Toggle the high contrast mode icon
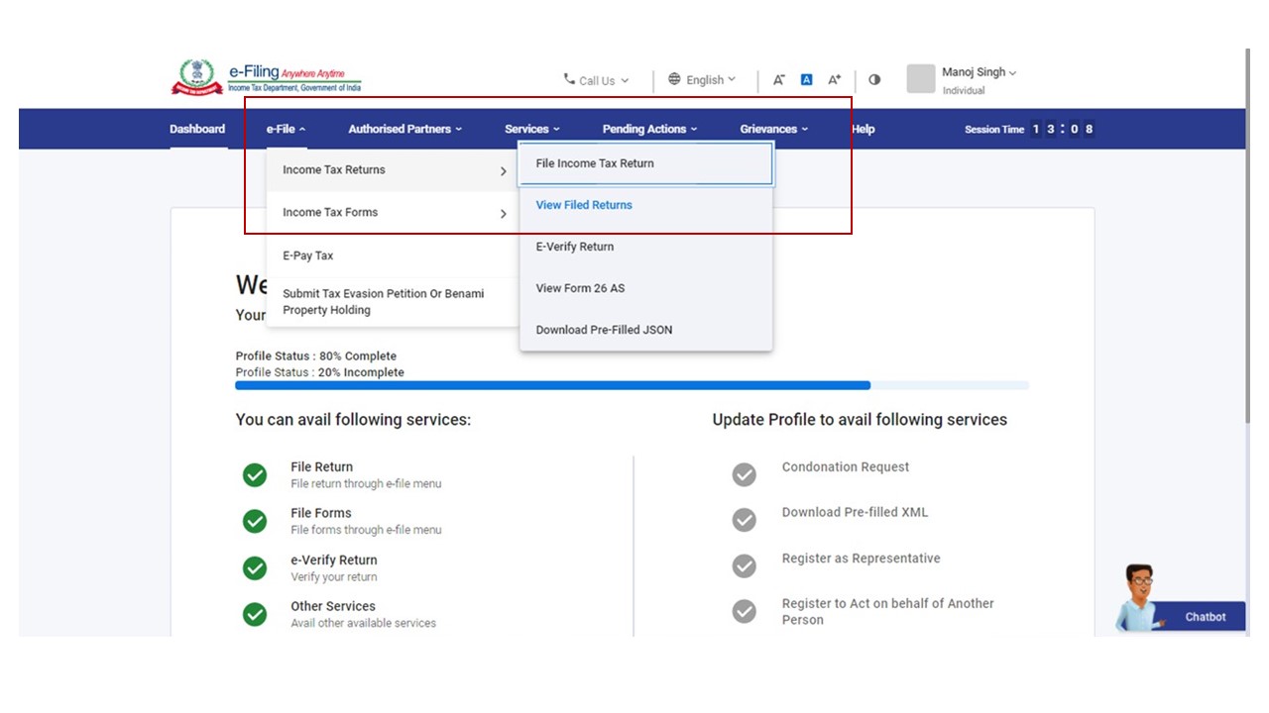The height and width of the screenshot is (713, 1269). pos(874,80)
